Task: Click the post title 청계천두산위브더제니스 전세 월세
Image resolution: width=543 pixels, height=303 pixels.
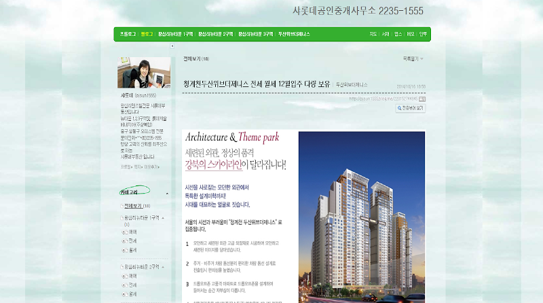Action: 257,84
